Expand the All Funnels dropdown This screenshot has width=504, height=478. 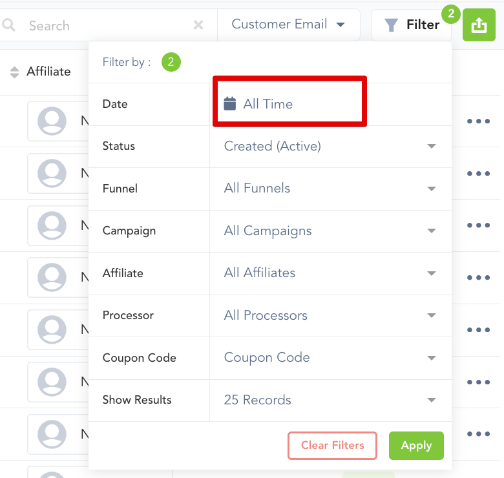click(x=330, y=189)
